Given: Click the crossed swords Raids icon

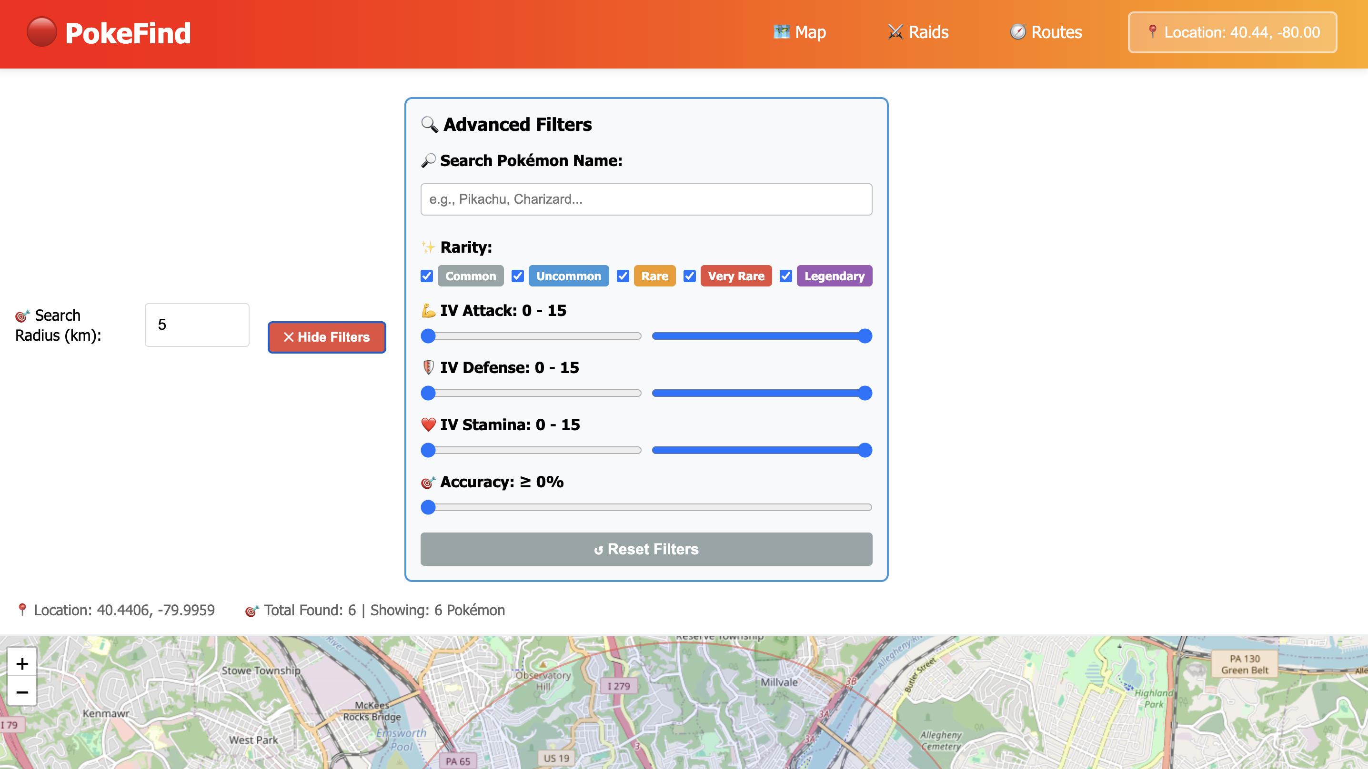Looking at the screenshot, I should pyautogui.click(x=895, y=32).
